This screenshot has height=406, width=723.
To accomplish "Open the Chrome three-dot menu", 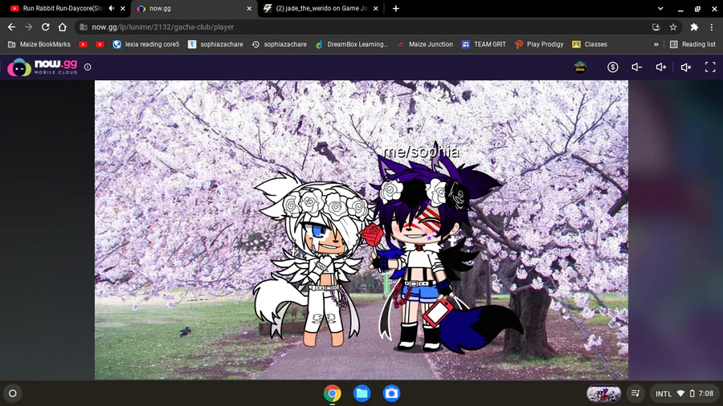I will click(712, 27).
